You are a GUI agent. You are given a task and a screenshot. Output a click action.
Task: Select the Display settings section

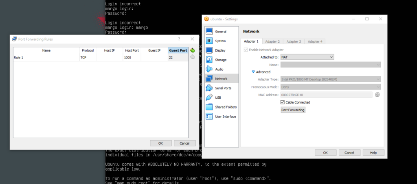point(220,50)
